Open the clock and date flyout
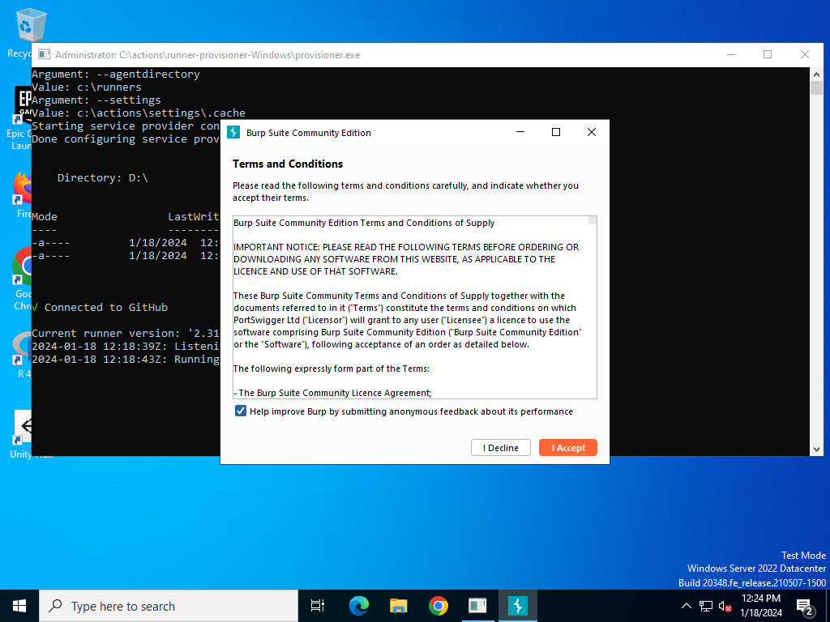830x622 pixels. (x=760, y=606)
